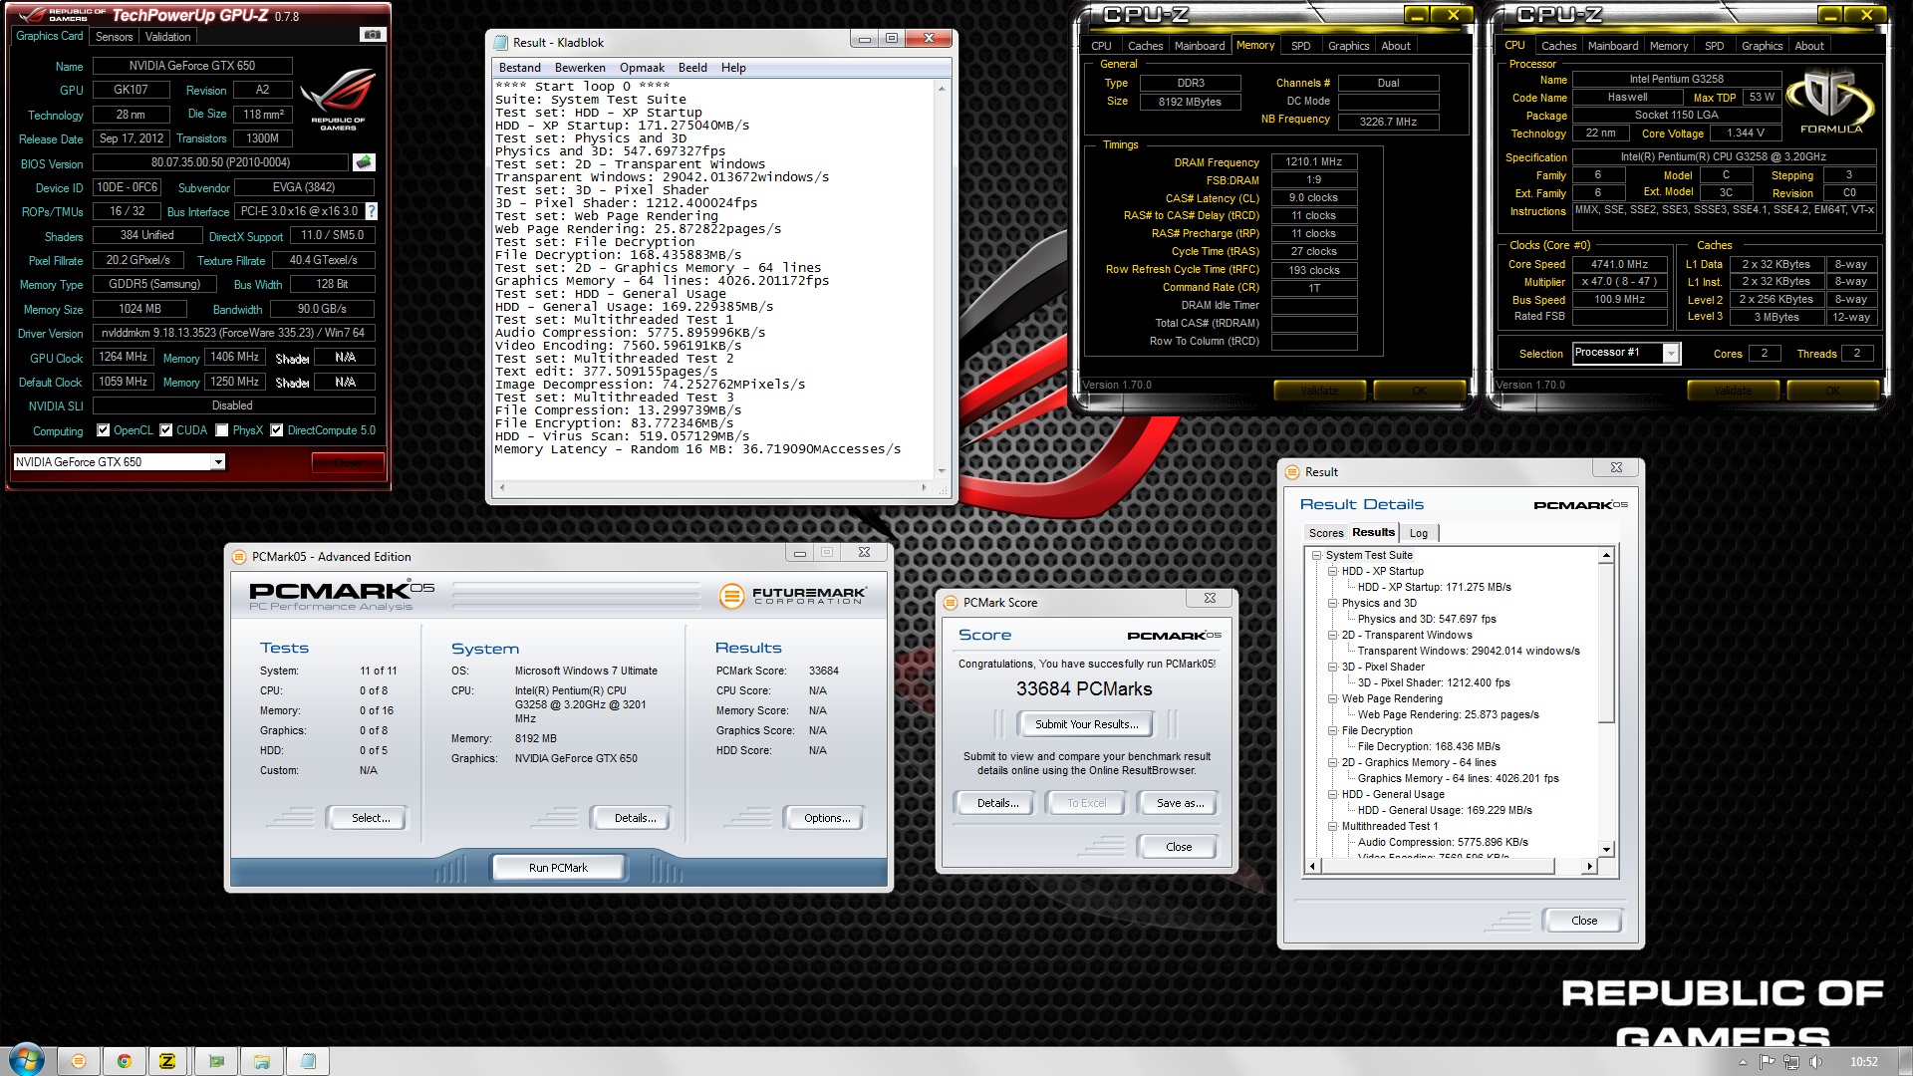The height and width of the screenshot is (1076, 1913).
Task: Click the volume speaker tray icon
Action: click(1815, 1062)
